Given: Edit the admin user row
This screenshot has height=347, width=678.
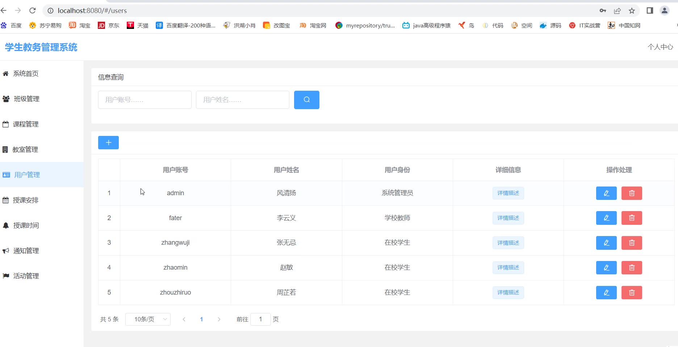Looking at the screenshot, I should [606, 193].
